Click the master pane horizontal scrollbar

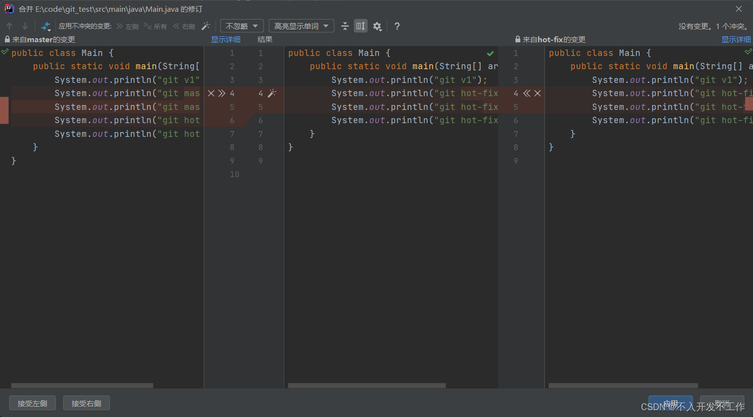click(82, 386)
